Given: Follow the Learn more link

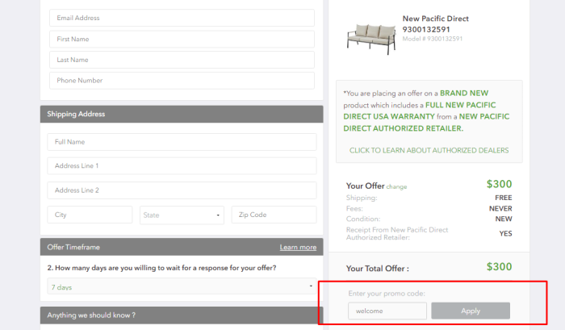Looking at the screenshot, I should [298, 247].
